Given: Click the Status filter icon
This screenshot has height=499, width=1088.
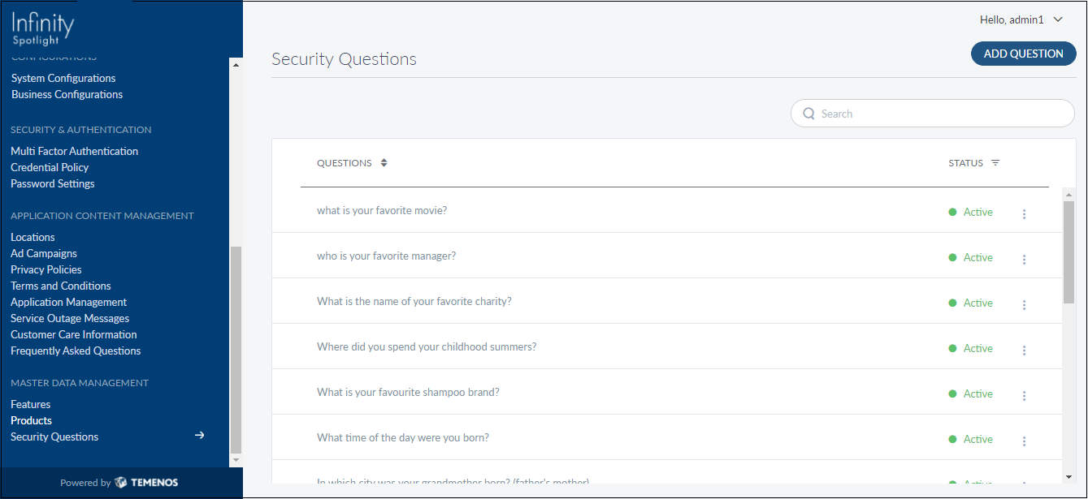Looking at the screenshot, I should (x=995, y=163).
